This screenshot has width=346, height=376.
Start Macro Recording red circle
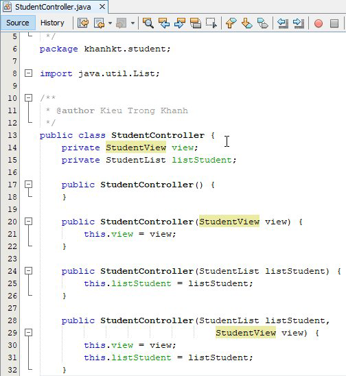click(319, 23)
